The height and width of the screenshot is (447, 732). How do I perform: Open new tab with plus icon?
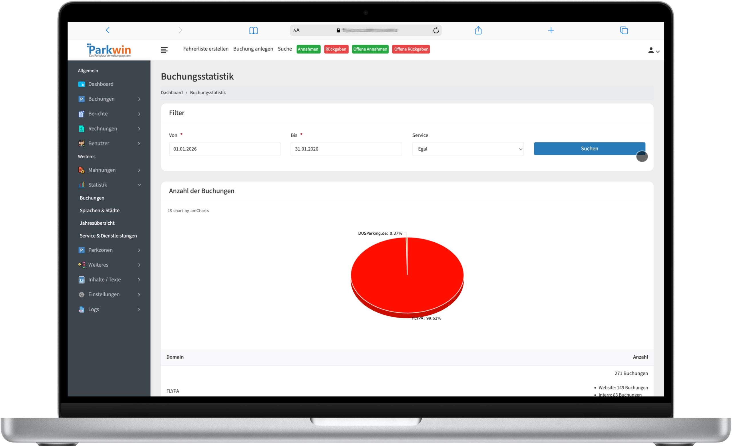(551, 30)
